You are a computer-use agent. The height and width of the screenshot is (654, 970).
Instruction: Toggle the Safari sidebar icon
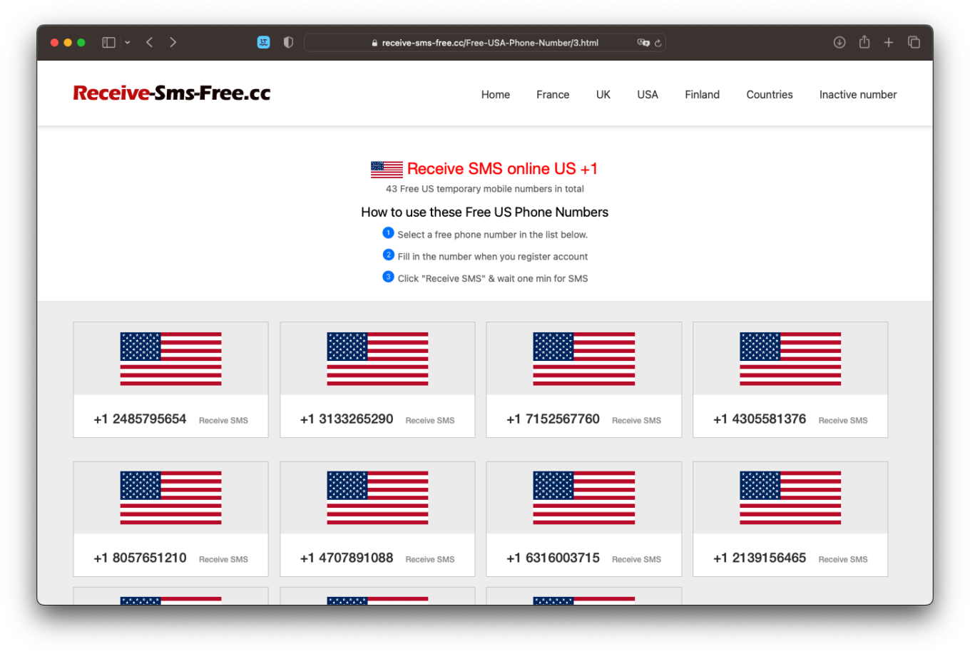coord(108,43)
